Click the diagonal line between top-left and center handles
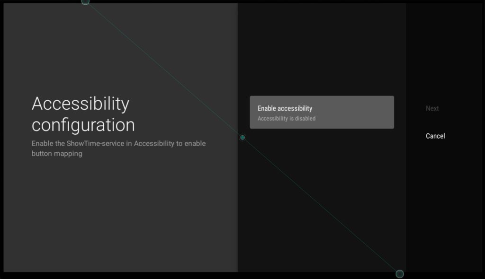Image resolution: width=485 pixels, height=279 pixels. 164,70
